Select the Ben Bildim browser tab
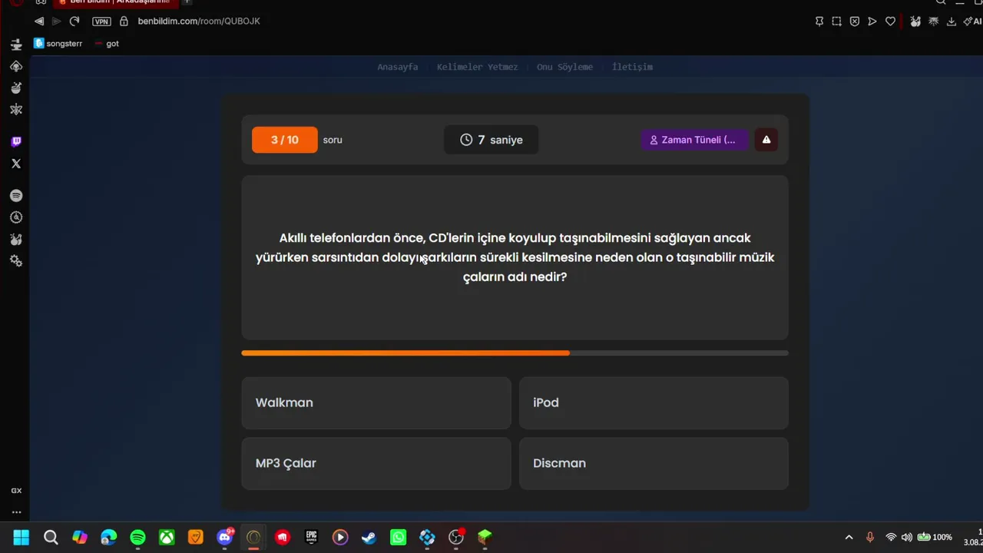 (x=115, y=2)
